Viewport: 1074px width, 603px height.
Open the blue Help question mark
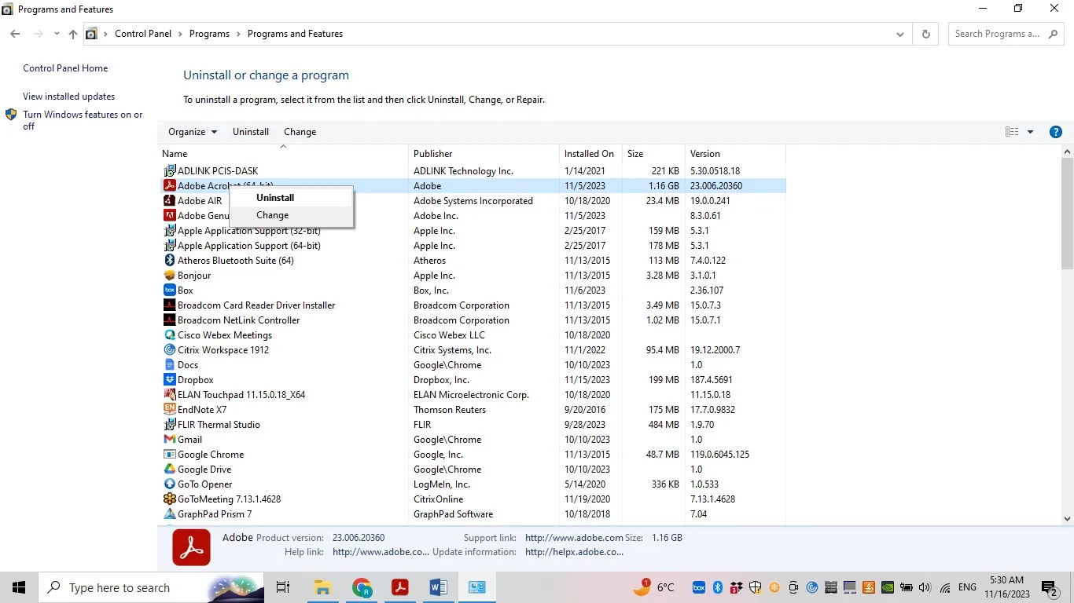click(1056, 132)
